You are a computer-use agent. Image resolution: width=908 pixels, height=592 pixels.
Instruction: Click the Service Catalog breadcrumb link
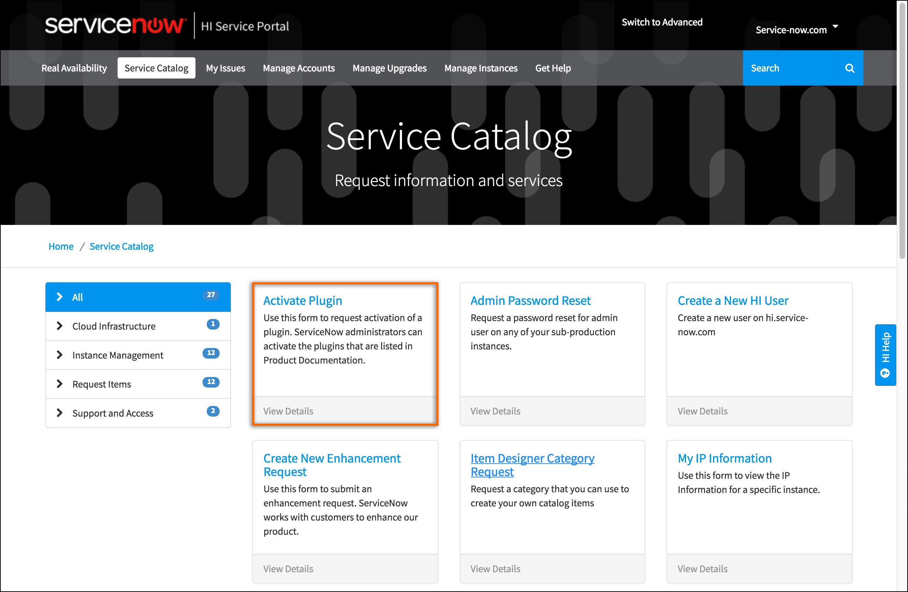(121, 246)
